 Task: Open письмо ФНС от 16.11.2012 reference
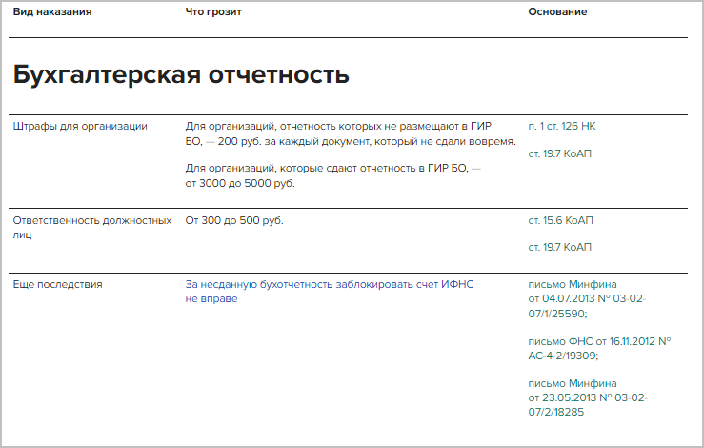pyautogui.click(x=599, y=348)
